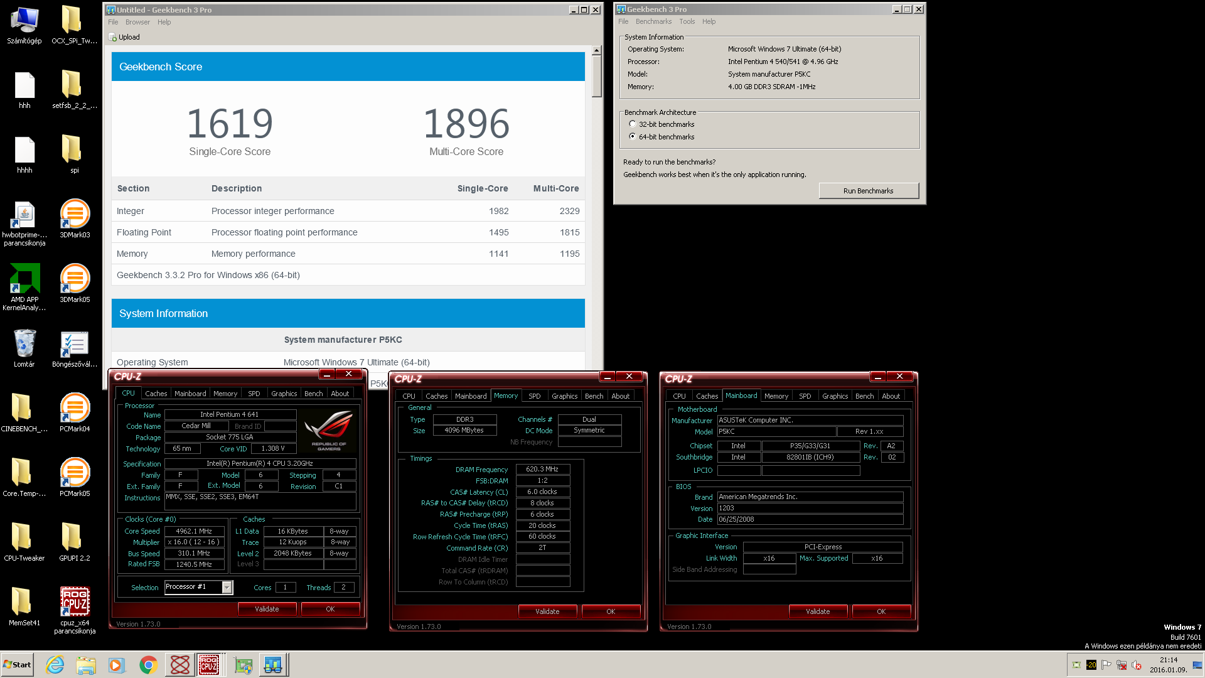Open the Lomtár recycle bin
The width and height of the screenshot is (1205, 678).
click(x=24, y=348)
